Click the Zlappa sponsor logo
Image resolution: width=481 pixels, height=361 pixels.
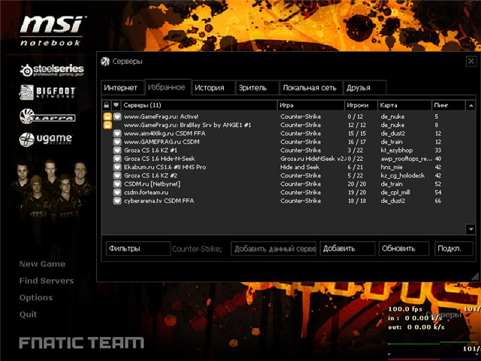[45, 116]
